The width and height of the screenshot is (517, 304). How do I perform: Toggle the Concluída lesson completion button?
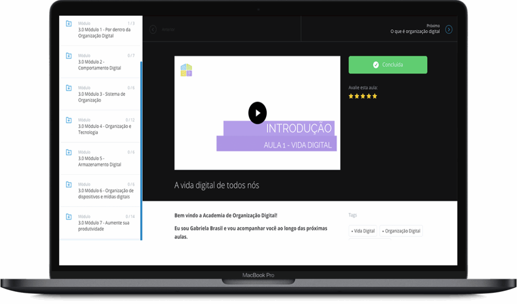(388, 65)
